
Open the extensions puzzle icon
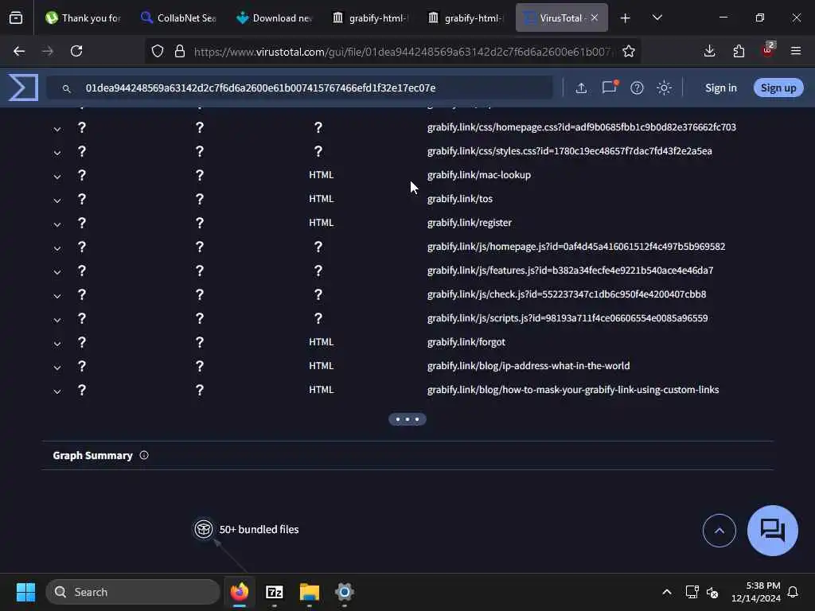tap(739, 51)
